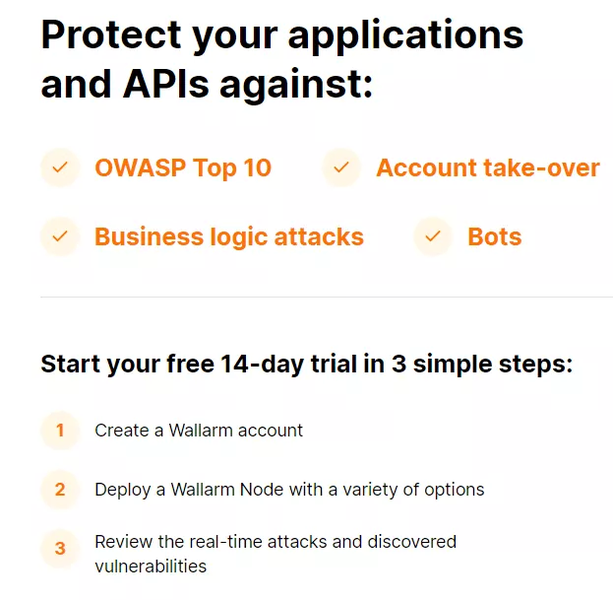Image resolution: width=613 pixels, height=600 pixels.
Task: Click the Review the real-time attacks step text
Action: pos(276,554)
